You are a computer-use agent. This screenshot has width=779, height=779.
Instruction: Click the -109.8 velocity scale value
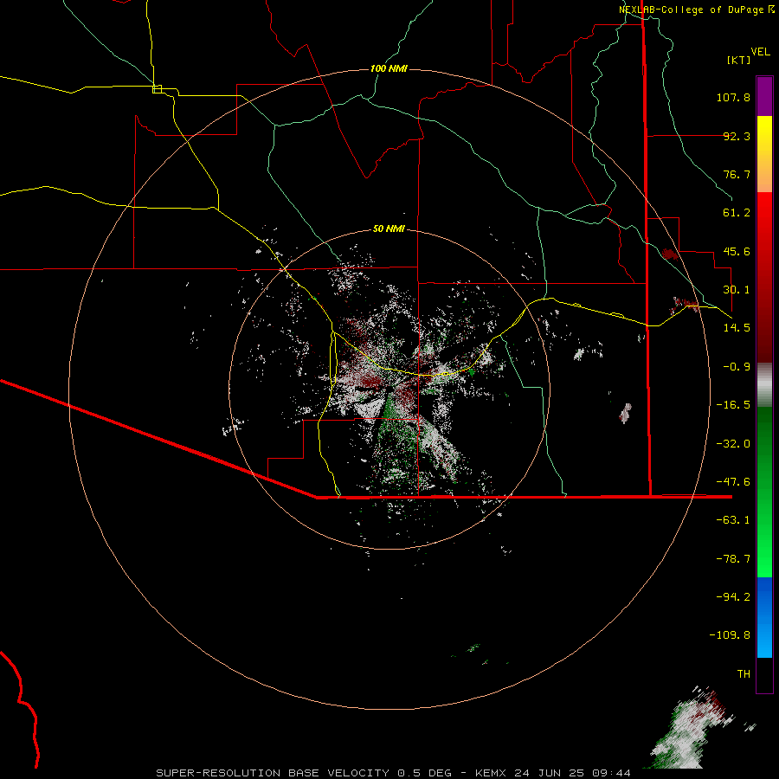(730, 635)
